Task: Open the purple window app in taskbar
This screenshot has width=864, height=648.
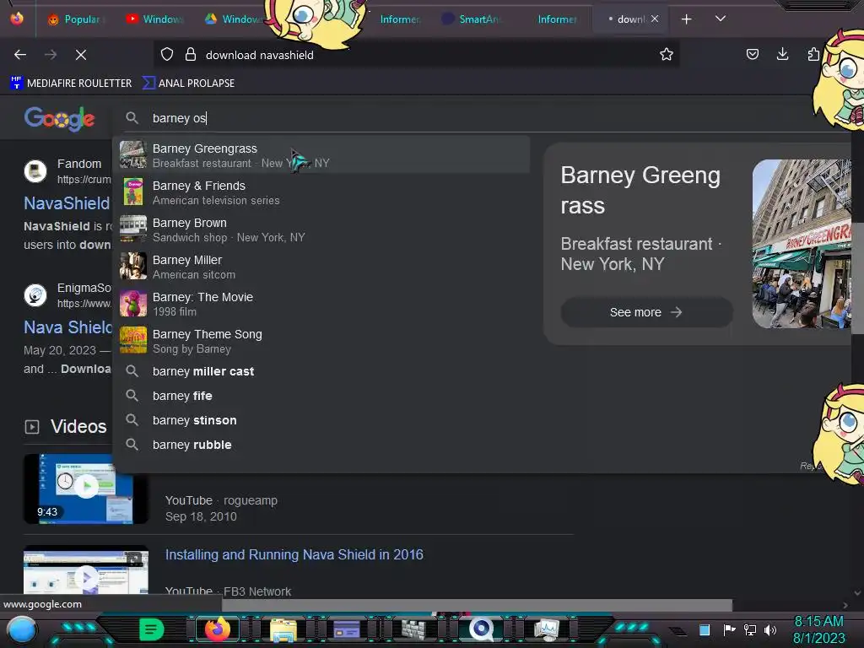Action: 347,629
